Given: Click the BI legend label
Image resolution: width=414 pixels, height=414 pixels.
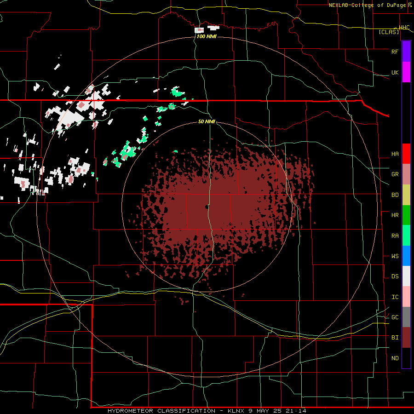Looking at the screenshot, I should click(x=395, y=338).
